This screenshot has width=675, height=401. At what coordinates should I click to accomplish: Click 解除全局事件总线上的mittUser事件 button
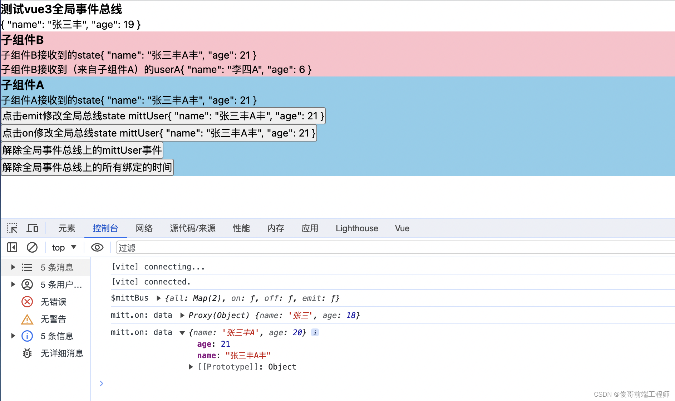click(x=82, y=150)
